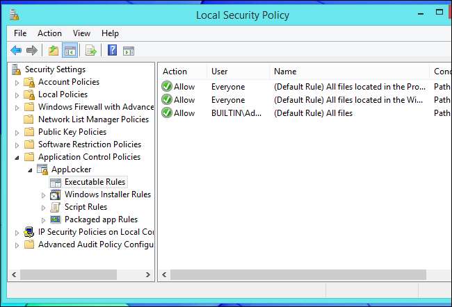
Task: Open the View menu
Action: tap(81, 33)
